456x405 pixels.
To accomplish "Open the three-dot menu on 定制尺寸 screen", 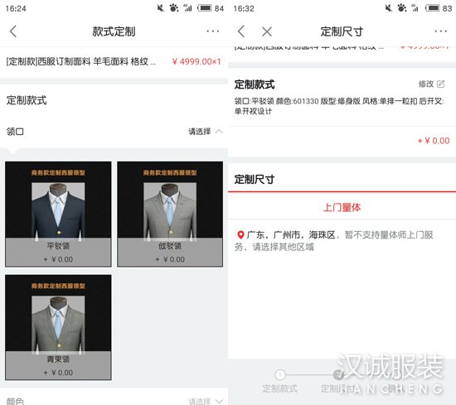I will 441,31.
